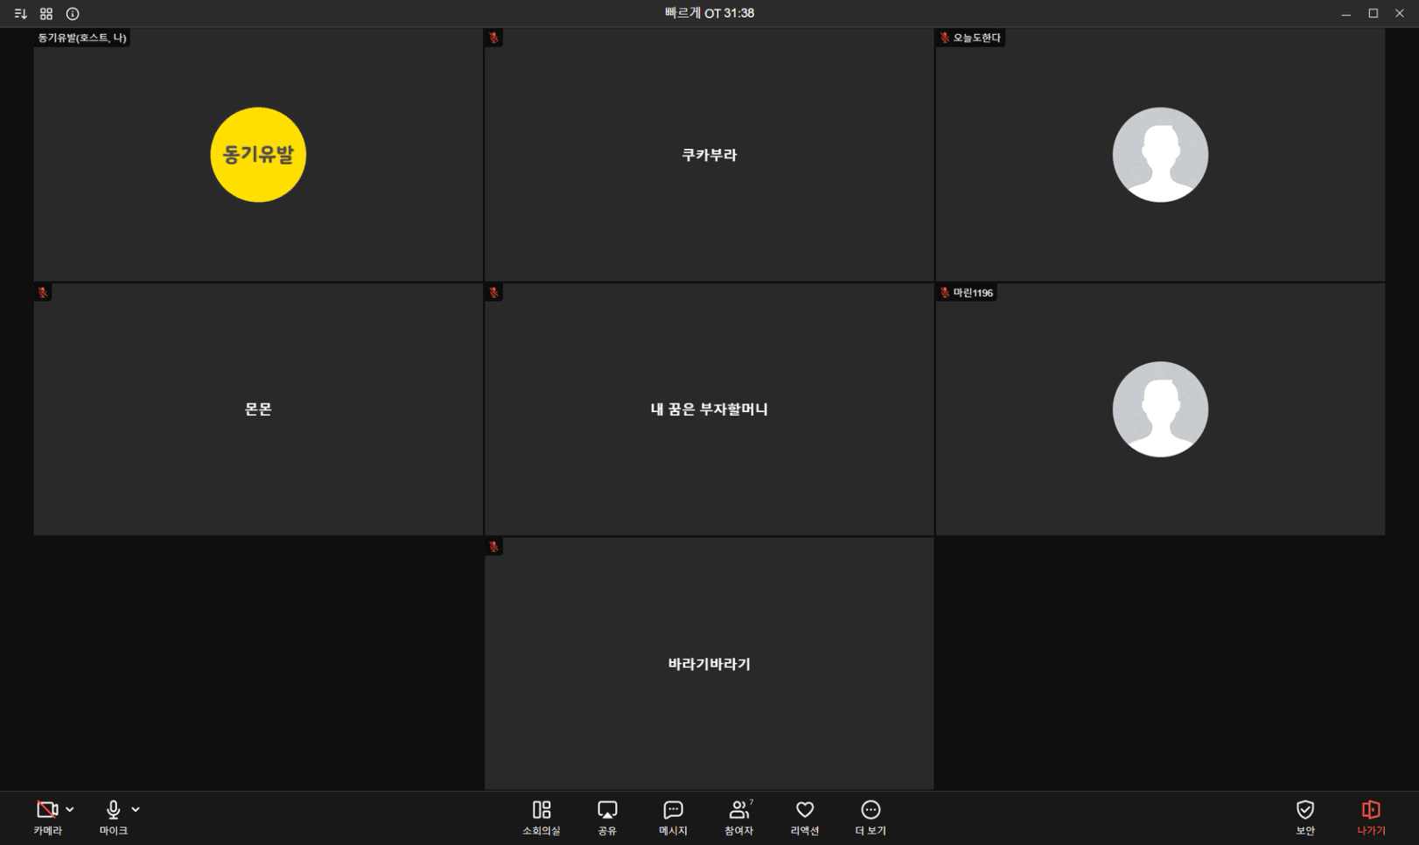This screenshot has width=1419, height=845.
Task: Select the yellow 동기유발 host avatar
Action: pos(258,155)
